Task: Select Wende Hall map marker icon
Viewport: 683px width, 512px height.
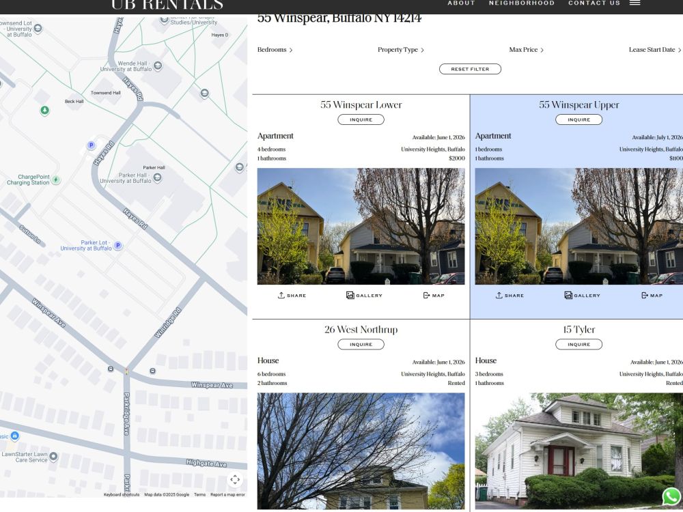Action: [x=158, y=66]
